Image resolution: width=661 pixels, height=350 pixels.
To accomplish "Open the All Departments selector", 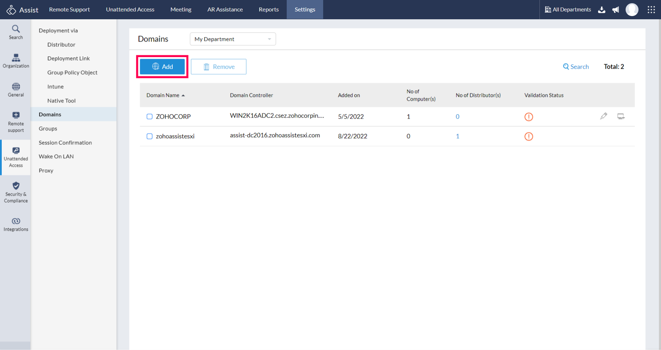I will 568,10.
